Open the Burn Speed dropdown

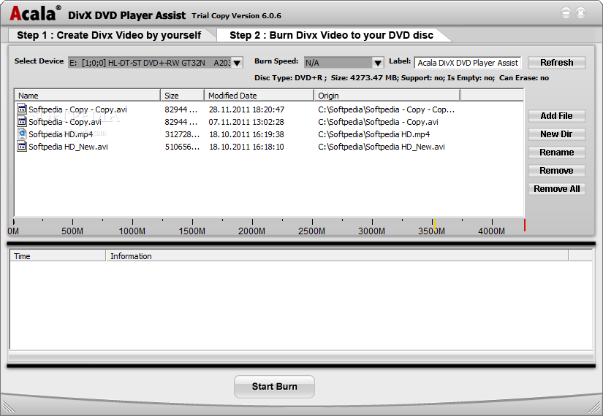(378, 63)
